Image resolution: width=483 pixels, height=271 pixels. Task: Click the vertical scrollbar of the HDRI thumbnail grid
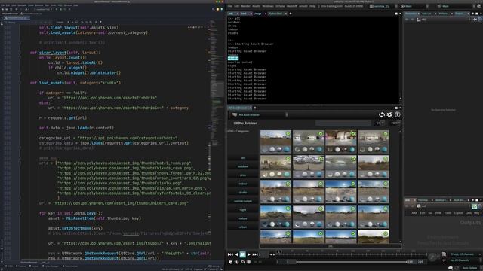coord(400,186)
